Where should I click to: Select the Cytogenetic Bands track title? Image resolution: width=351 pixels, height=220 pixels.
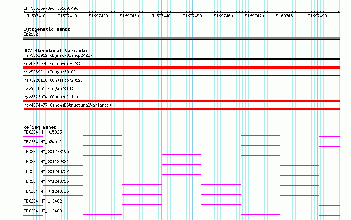coord(47,29)
